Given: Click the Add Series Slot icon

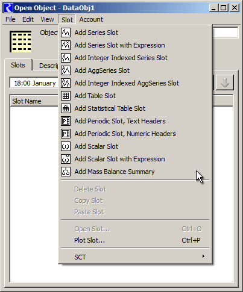Looking at the screenshot, I should pyautogui.click(x=66, y=33).
